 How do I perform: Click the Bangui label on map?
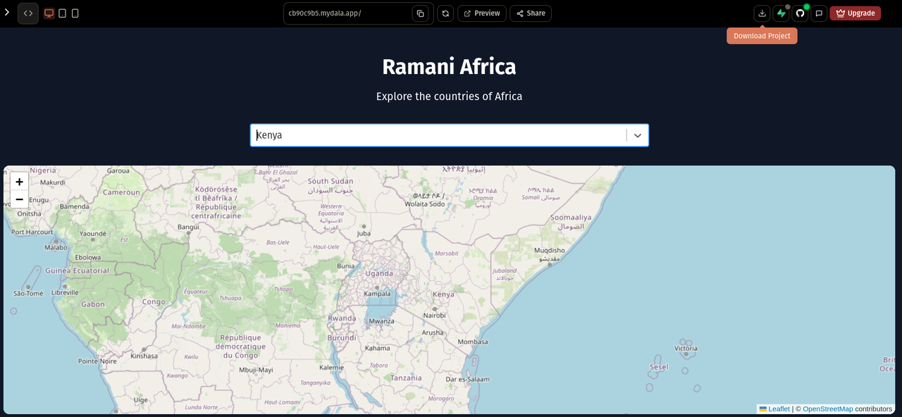[188, 227]
